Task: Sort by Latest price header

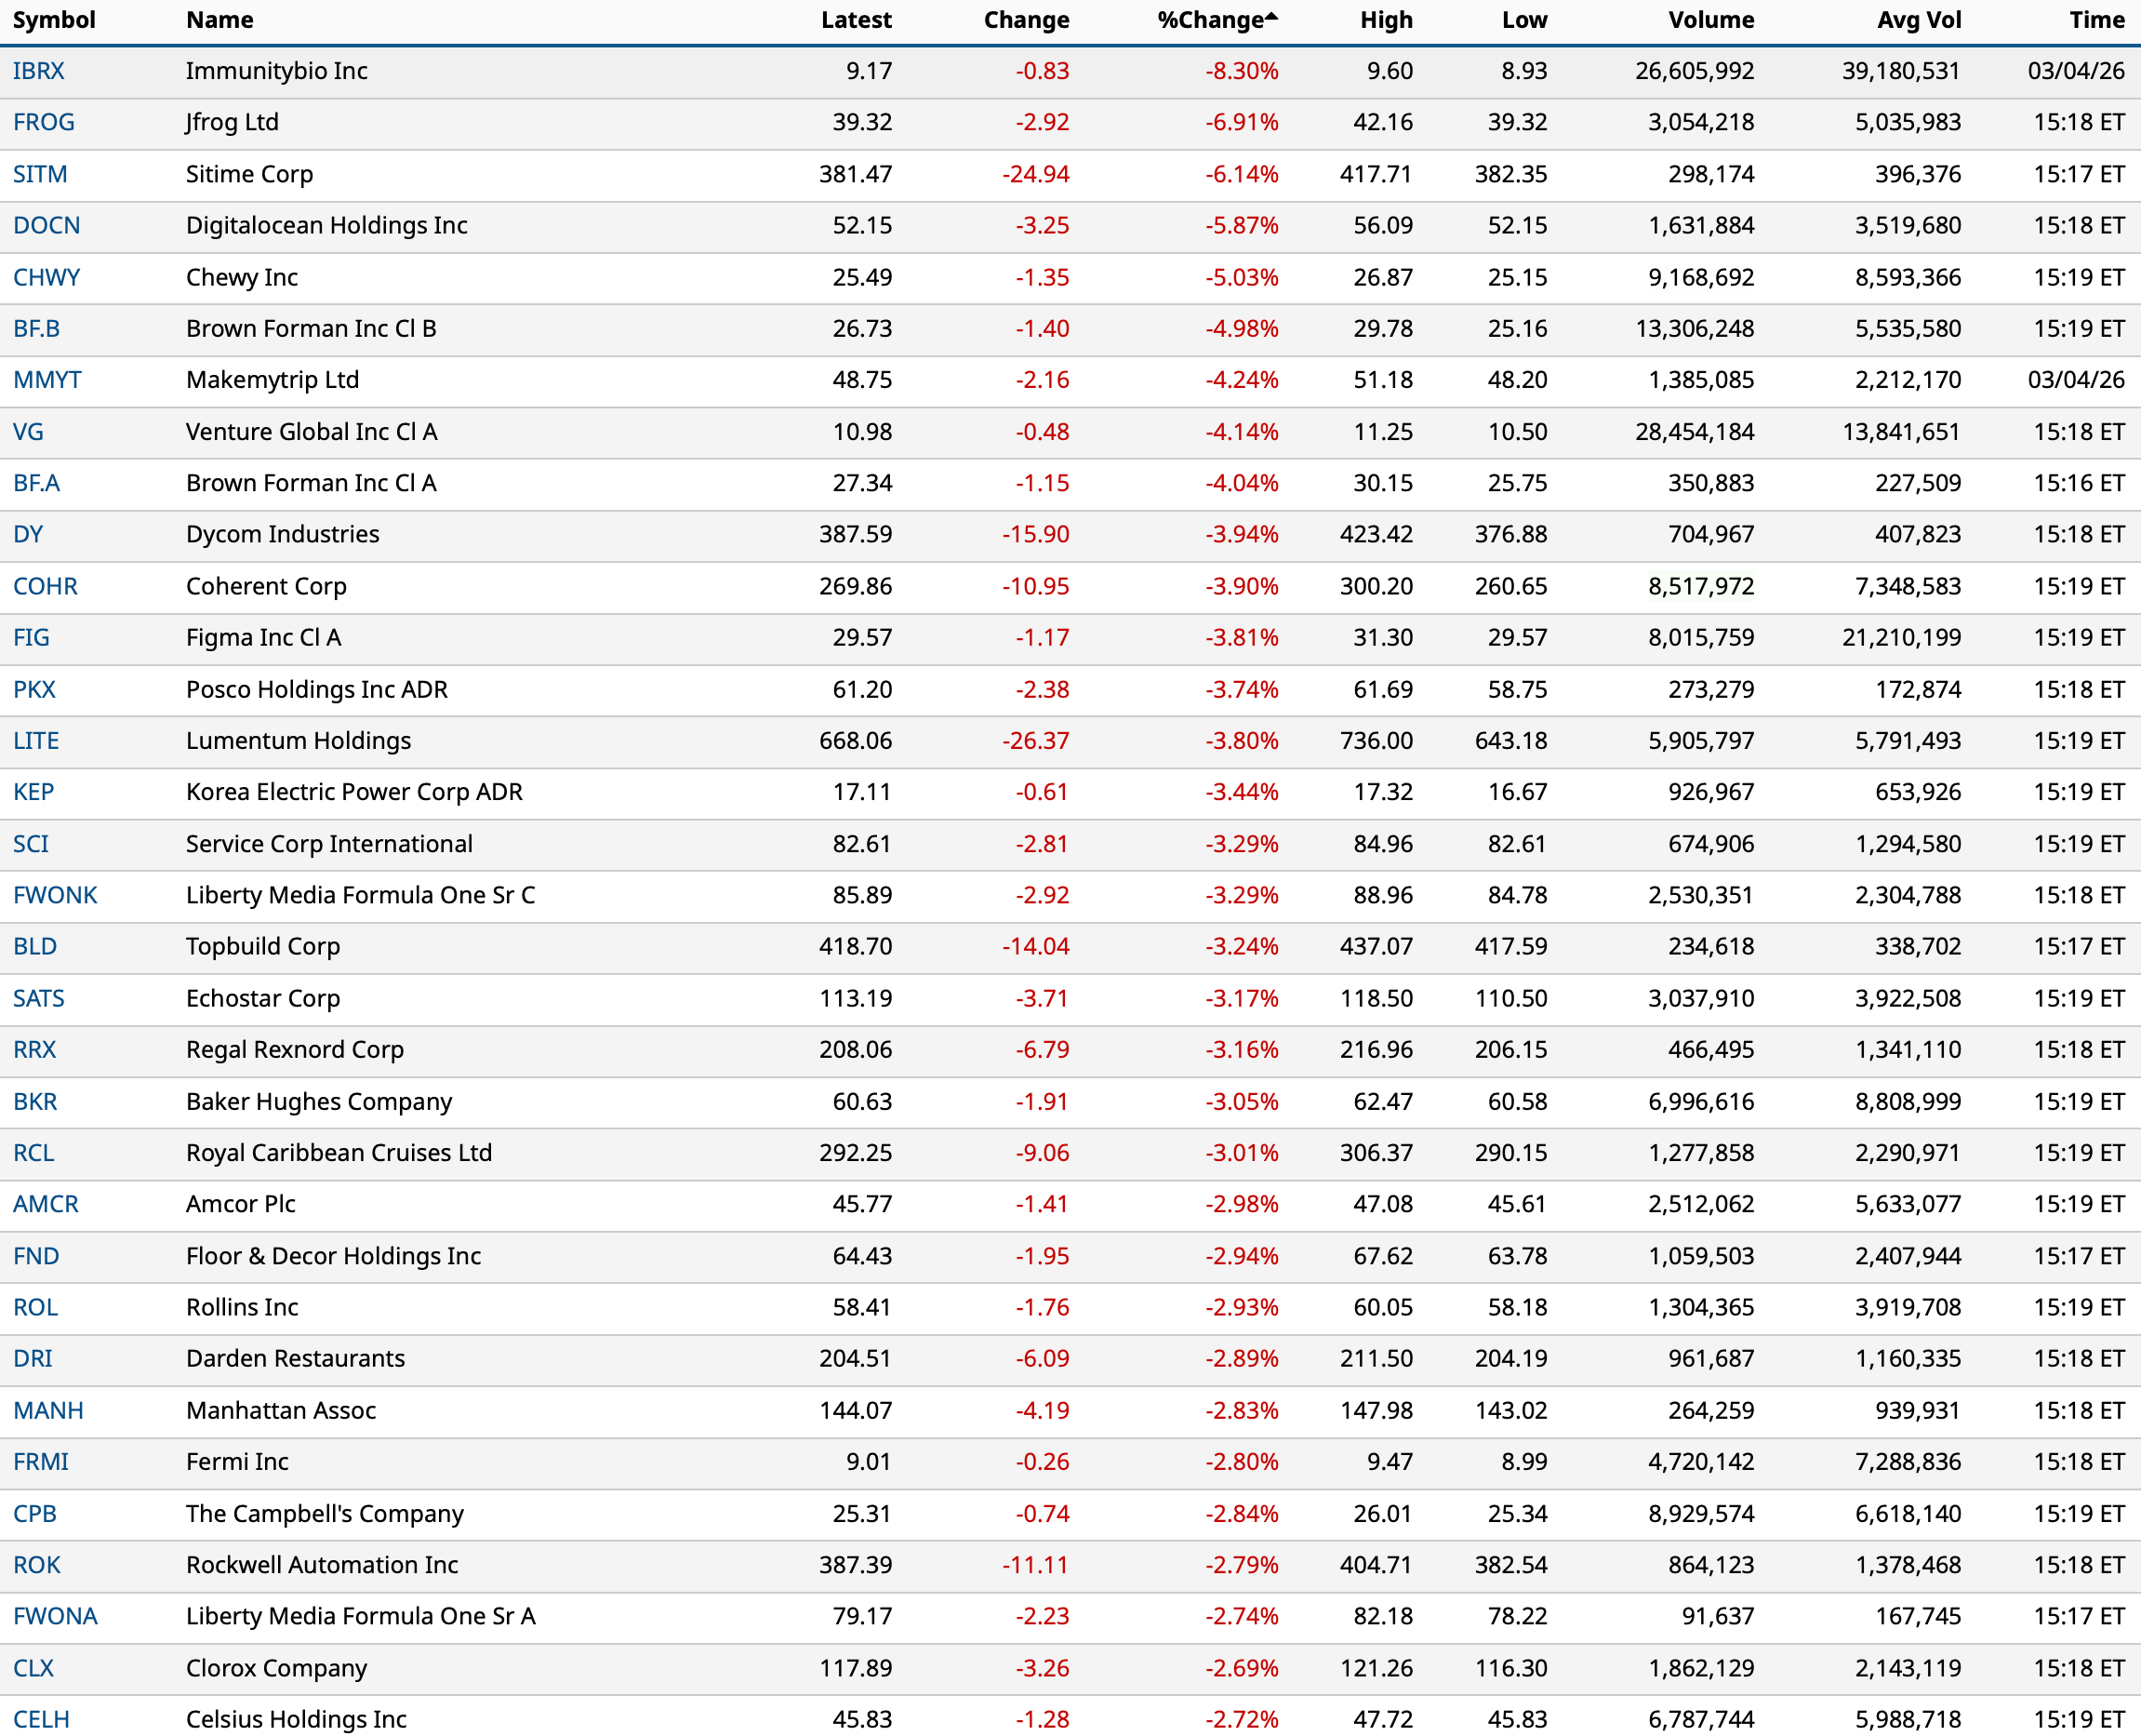Action: [x=856, y=20]
